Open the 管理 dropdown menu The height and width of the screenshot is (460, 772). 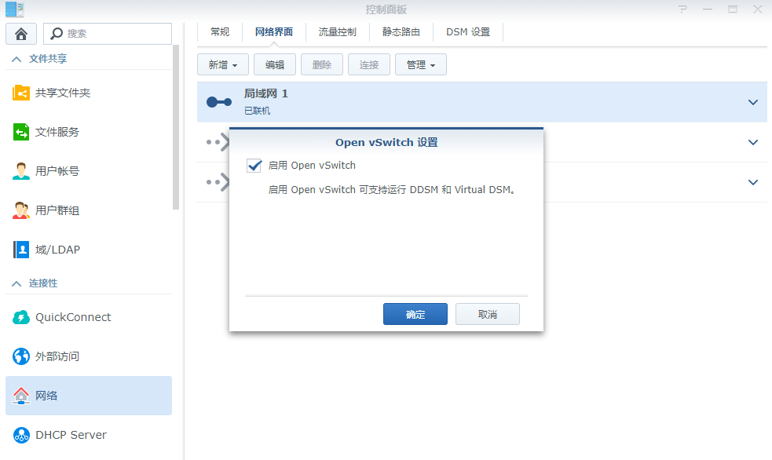click(x=420, y=65)
